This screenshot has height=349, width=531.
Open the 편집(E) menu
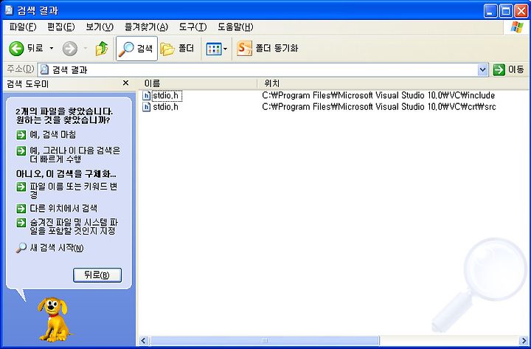(x=60, y=27)
